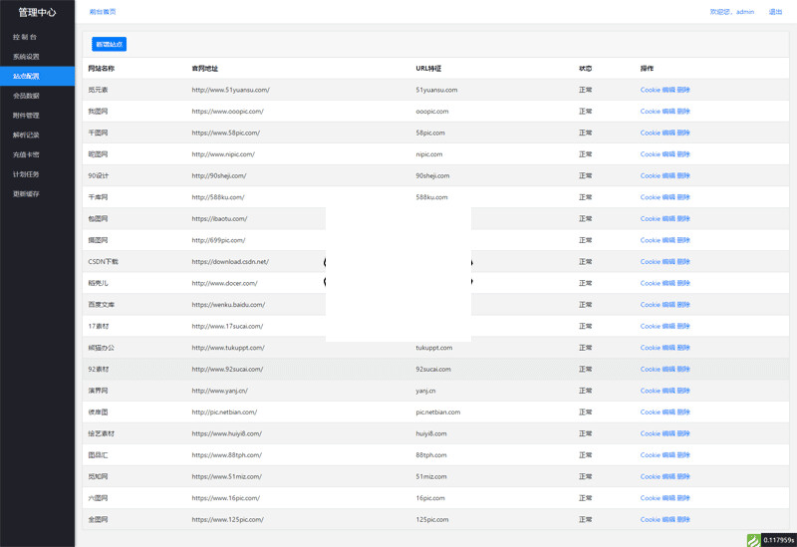Click the http://pic.netbian.com/ address cell
The image size is (797, 547).
point(224,412)
